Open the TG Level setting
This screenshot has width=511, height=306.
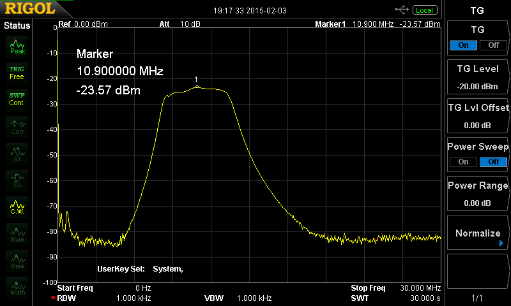pyautogui.click(x=477, y=77)
